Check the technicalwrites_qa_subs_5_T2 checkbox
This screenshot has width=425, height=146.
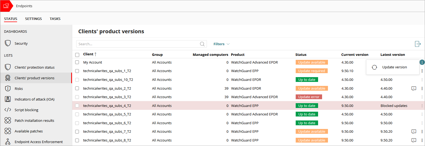point(77,114)
